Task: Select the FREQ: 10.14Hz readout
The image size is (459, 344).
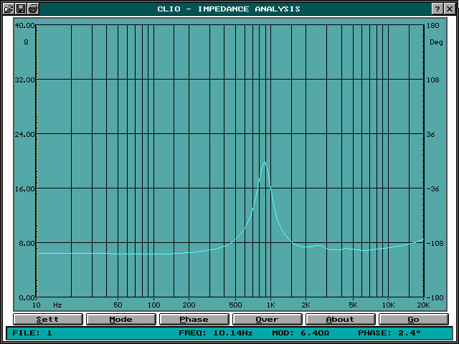Action: coord(216,333)
